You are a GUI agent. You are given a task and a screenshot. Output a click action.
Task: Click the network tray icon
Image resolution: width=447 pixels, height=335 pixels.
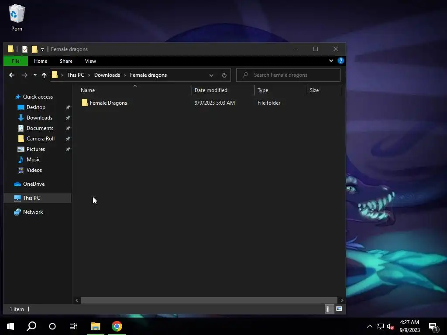(380, 326)
